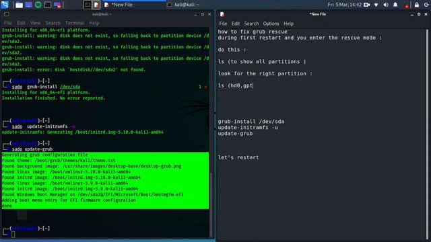The height and width of the screenshot is (242, 431).
Task: Click the 'do this :' line in editor
Action: pos(232,50)
